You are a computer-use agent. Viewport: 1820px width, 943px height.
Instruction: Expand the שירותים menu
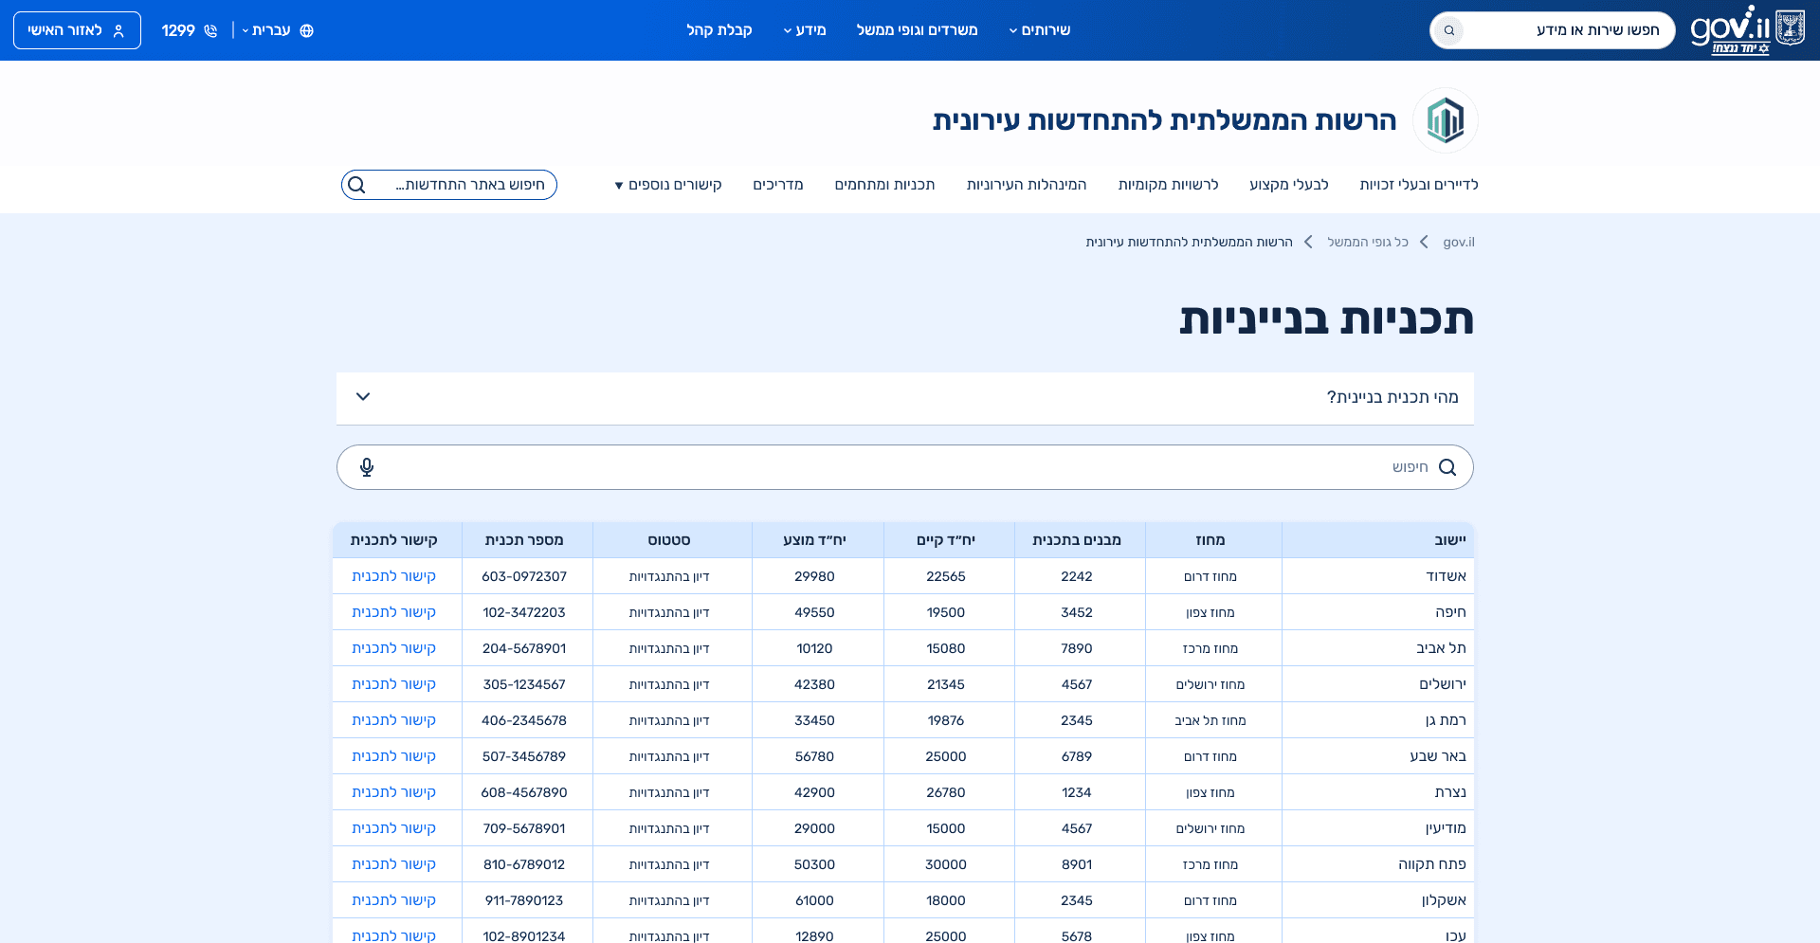[1039, 30]
